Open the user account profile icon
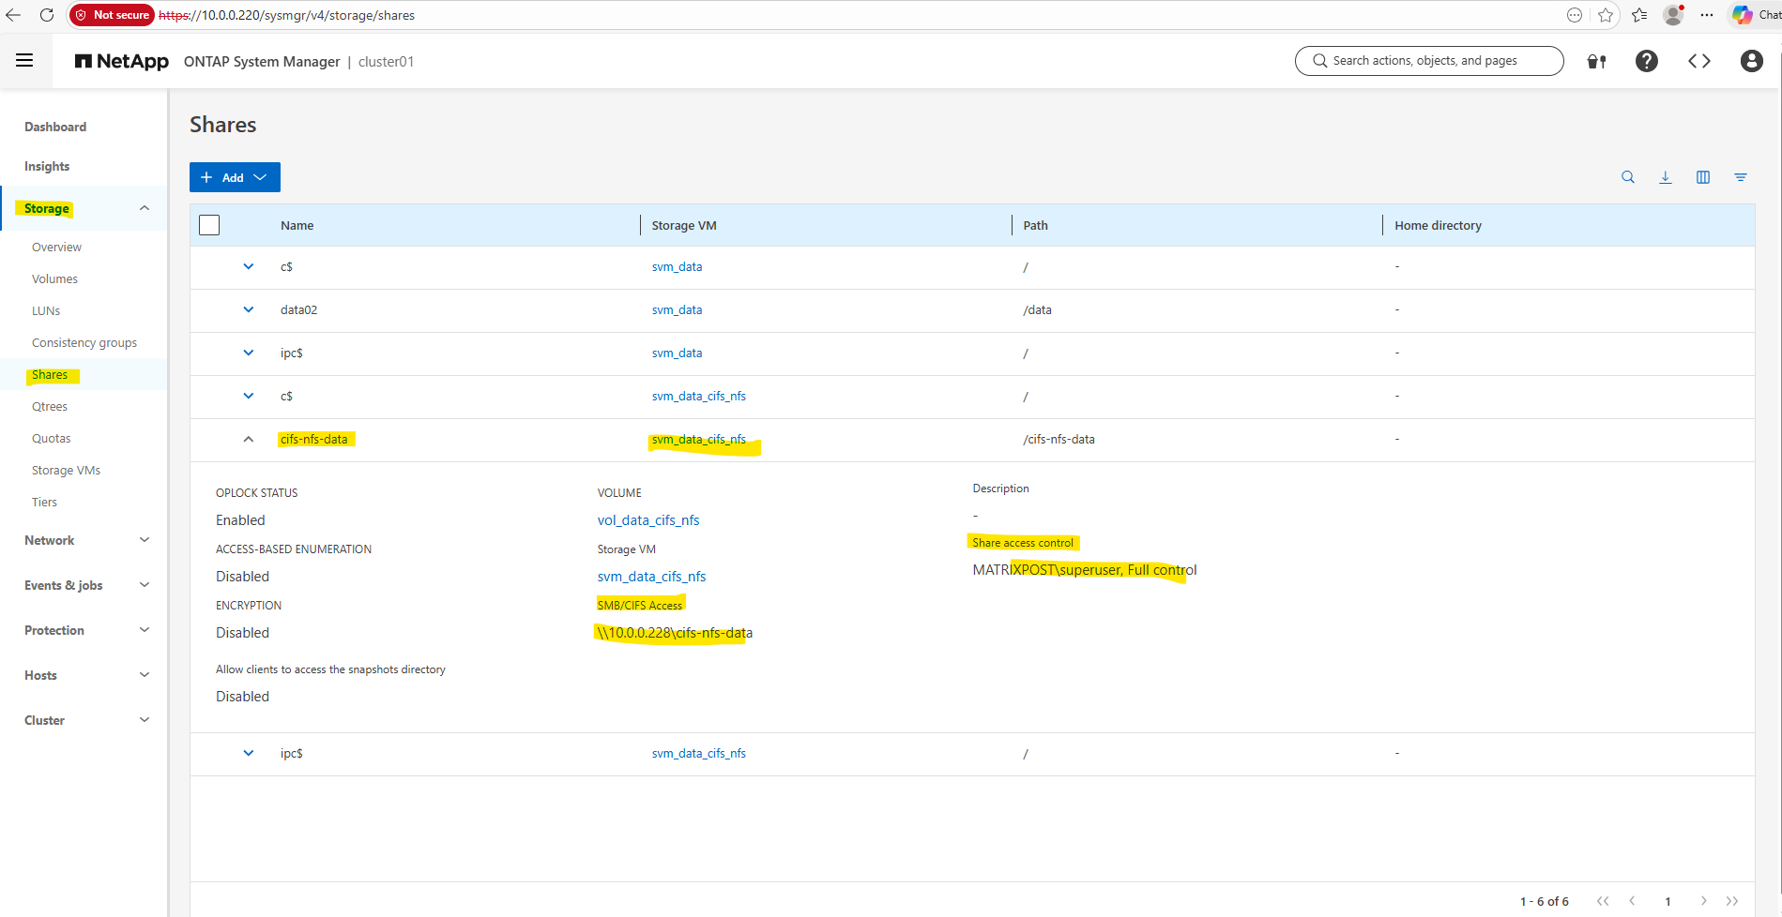Image resolution: width=1782 pixels, height=917 pixels. pyautogui.click(x=1751, y=61)
